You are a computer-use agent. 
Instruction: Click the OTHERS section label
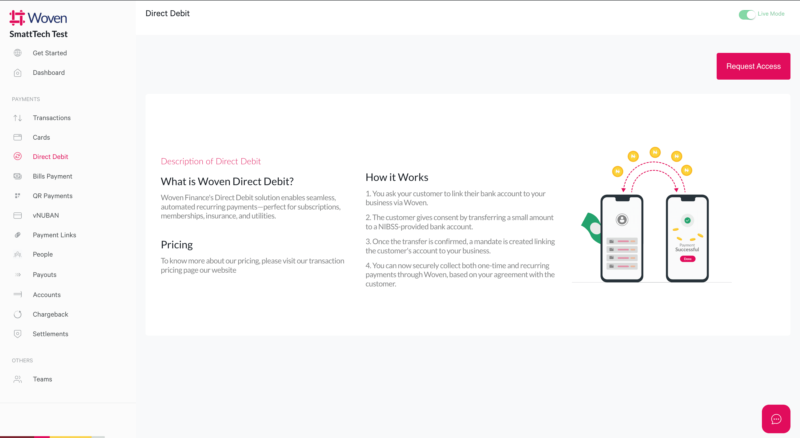coord(22,361)
